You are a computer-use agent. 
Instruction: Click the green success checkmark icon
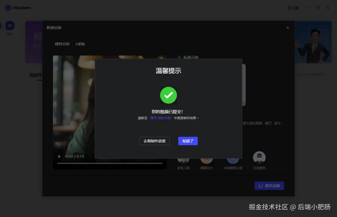pyautogui.click(x=168, y=95)
